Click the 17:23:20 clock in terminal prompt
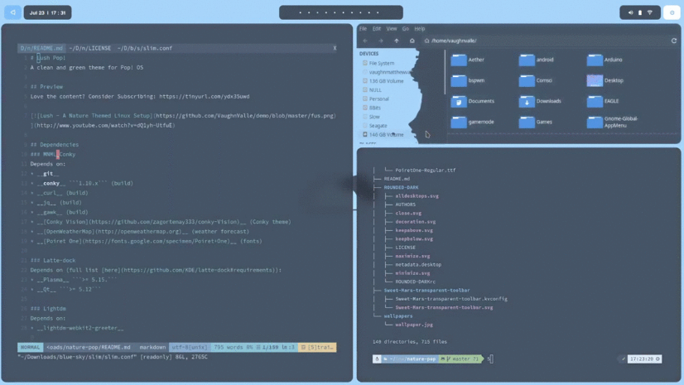The image size is (684, 385). click(x=644, y=359)
